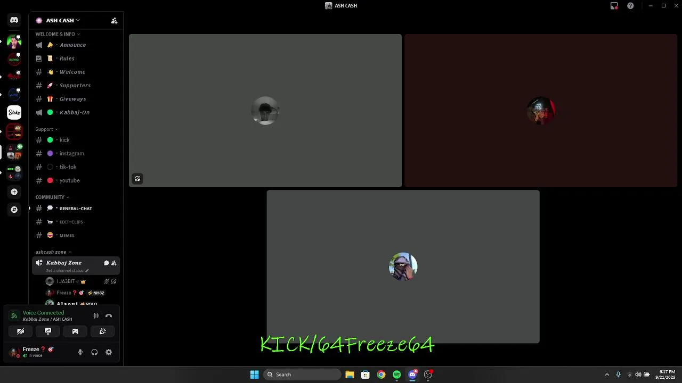682x383 pixels.
Task: Open Giveways channel
Action: pyautogui.click(x=76, y=99)
